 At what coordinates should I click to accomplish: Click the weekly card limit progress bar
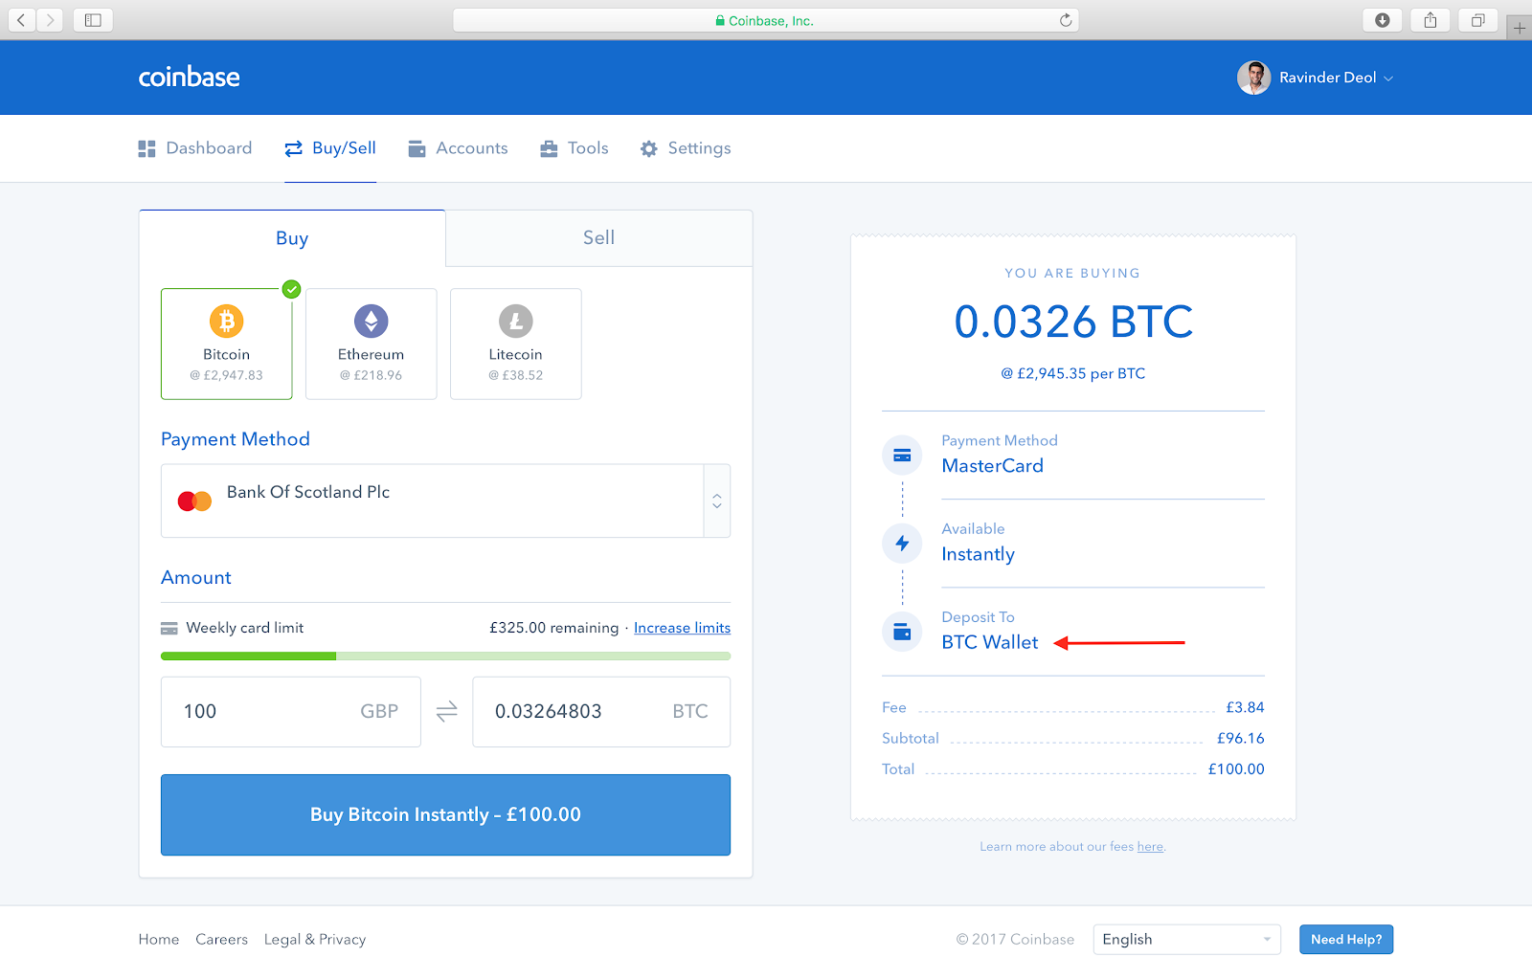point(445,657)
